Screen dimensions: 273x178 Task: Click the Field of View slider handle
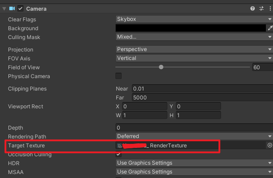click(x=161, y=67)
